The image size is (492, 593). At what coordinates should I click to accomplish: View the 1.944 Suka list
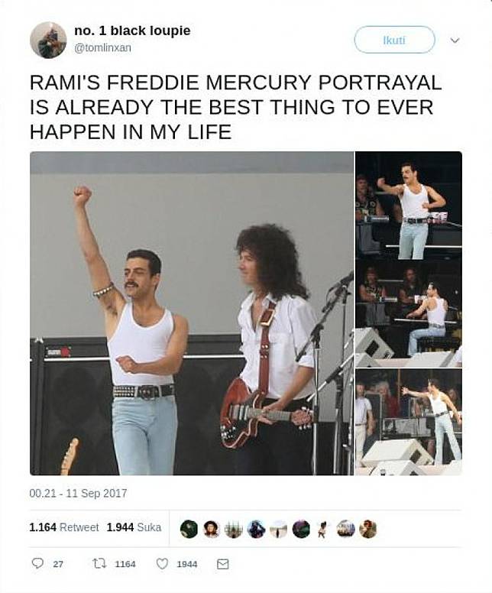click(134, 527)
